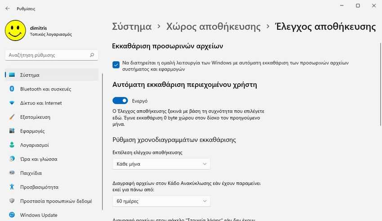Minimize the Ρυθμίσεις window
Screen dimensions: 382x221
tap(342, 5)
